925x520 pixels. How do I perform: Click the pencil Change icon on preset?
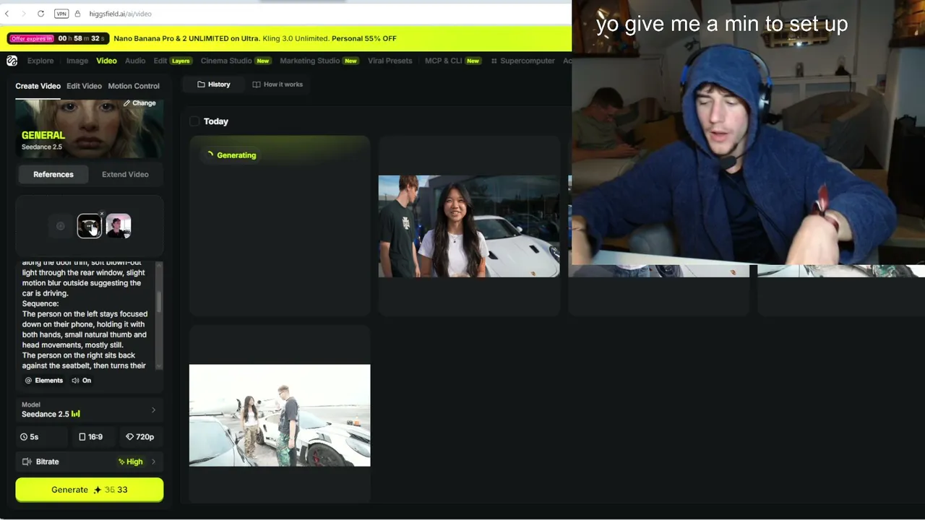126,103
